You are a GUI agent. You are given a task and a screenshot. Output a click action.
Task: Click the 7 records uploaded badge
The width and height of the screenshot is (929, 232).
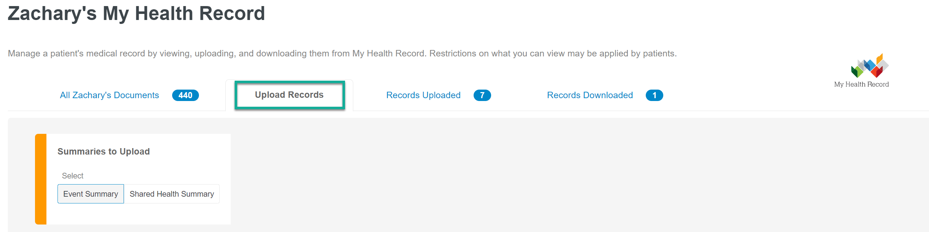pyautogui.click(x=482, y=95)
